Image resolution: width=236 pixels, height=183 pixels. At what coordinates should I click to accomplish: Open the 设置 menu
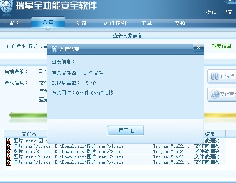[x=228, y=12]
